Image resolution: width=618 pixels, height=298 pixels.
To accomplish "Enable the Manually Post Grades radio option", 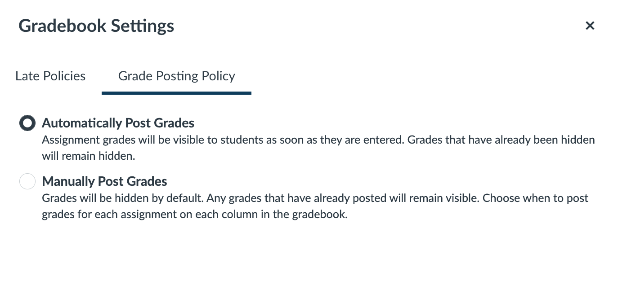I will [x=27, y=182].
